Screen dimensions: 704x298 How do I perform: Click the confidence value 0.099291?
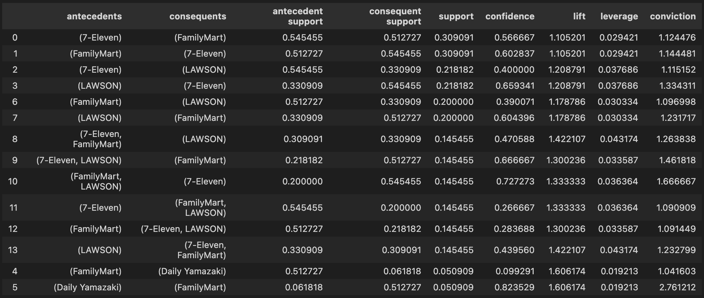[515, 271]
